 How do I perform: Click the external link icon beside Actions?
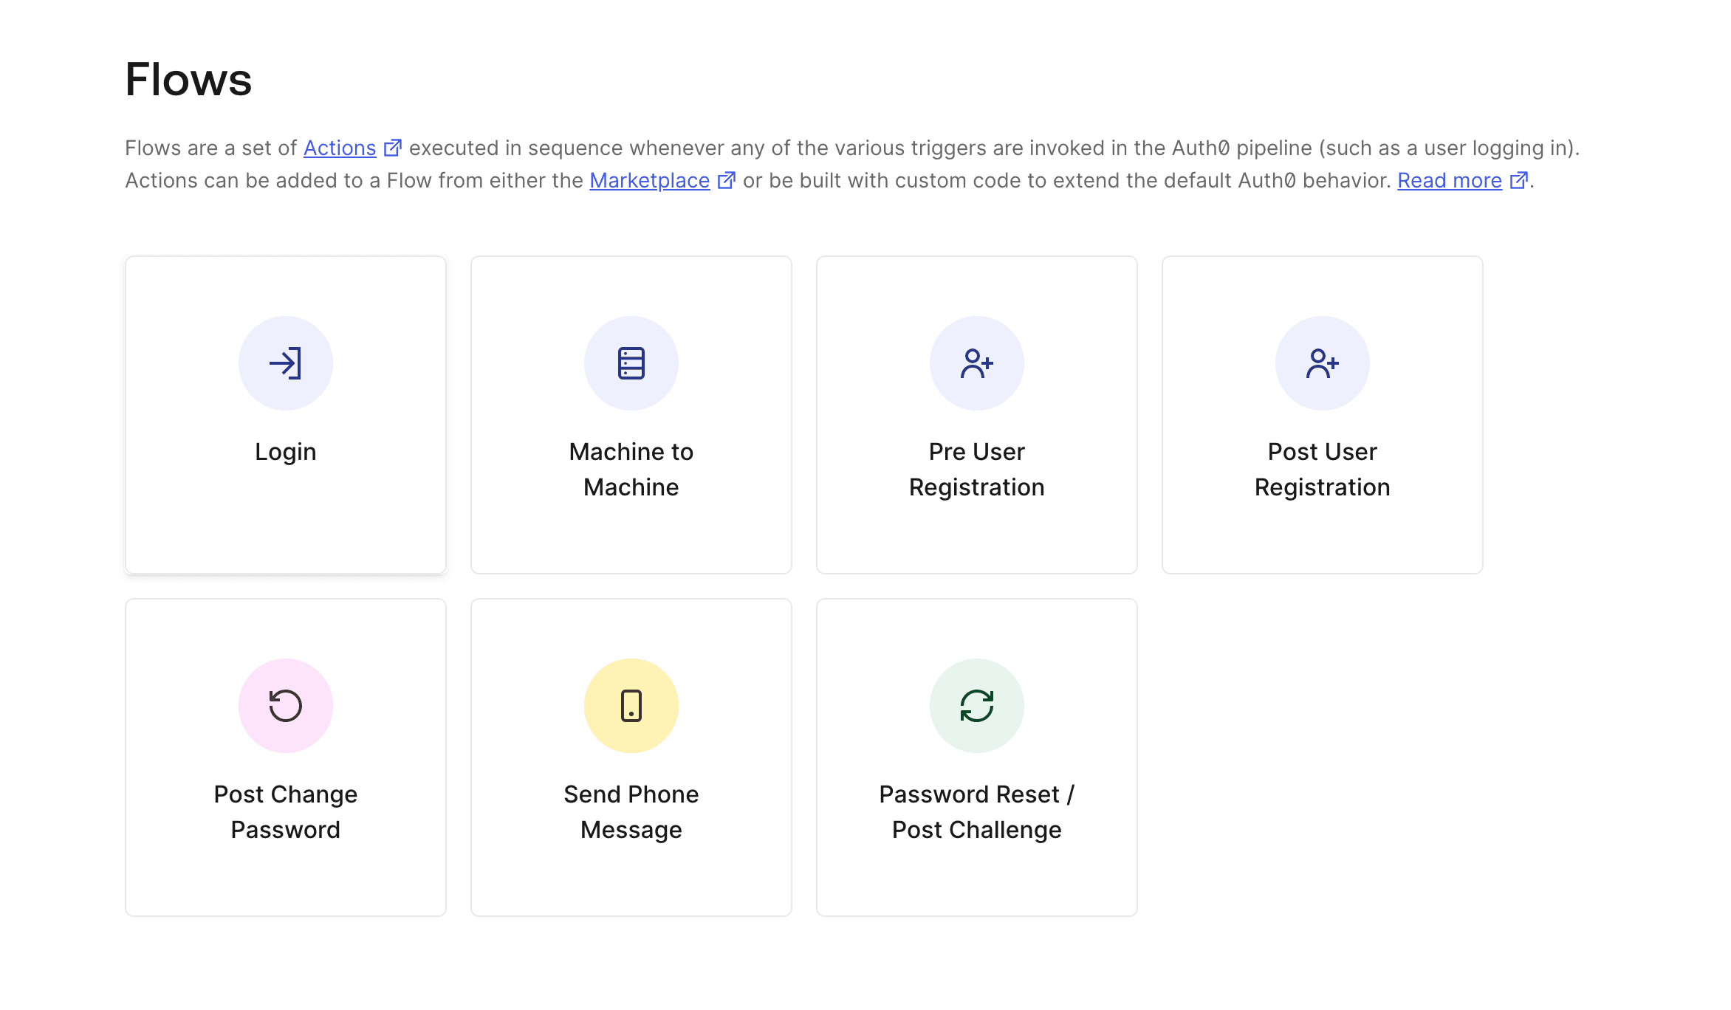pyautogui.click(x=393, y=147)
